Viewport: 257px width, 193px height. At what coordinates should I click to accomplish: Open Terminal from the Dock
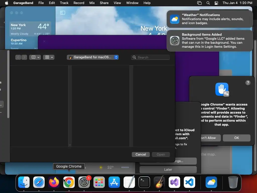click(144, 182)
